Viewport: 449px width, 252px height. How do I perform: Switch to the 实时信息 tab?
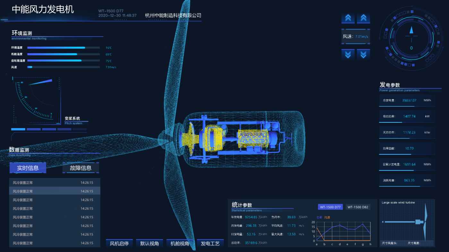point(28,168)
